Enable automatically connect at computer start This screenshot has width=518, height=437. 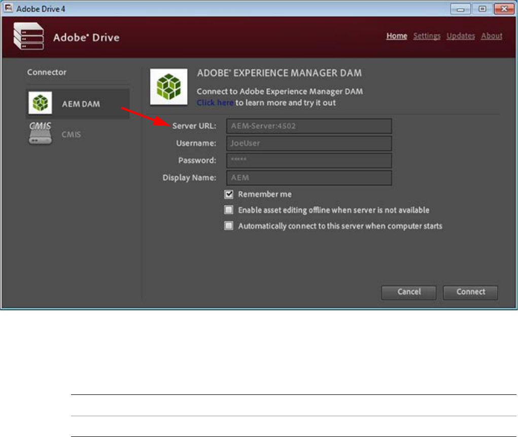tap(229, 226)
